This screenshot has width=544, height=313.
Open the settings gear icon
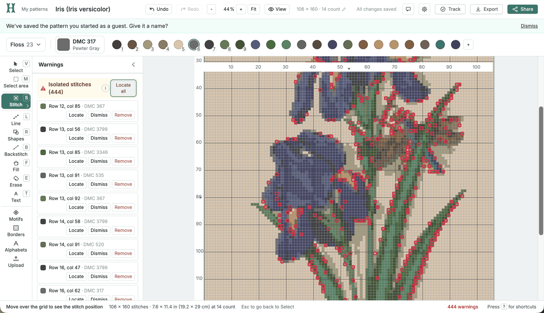[424, 9]
